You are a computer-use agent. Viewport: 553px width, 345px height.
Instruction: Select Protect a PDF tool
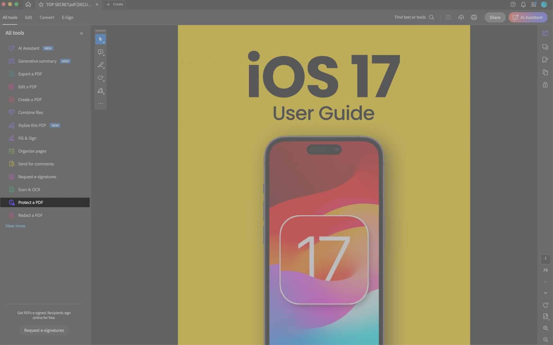click(x=45, y=202)
